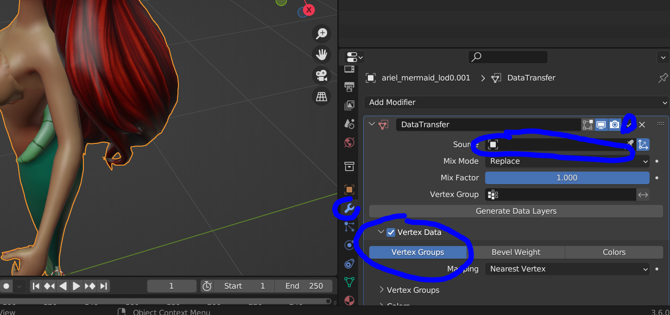The height and width of the screenshot is (315, 670).
Task: Toggle Object Transform button beside Source
Action: [x=643, y=145]
